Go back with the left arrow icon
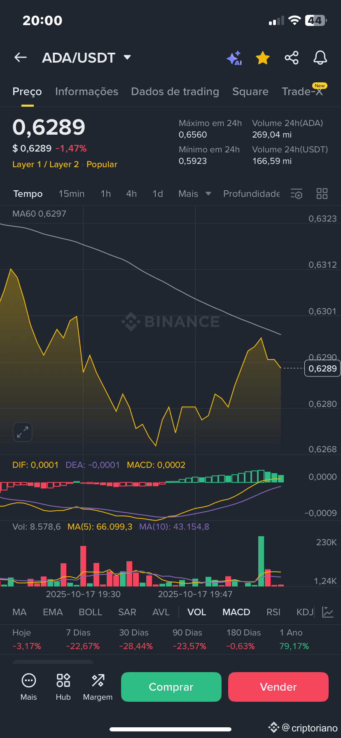 21,58
